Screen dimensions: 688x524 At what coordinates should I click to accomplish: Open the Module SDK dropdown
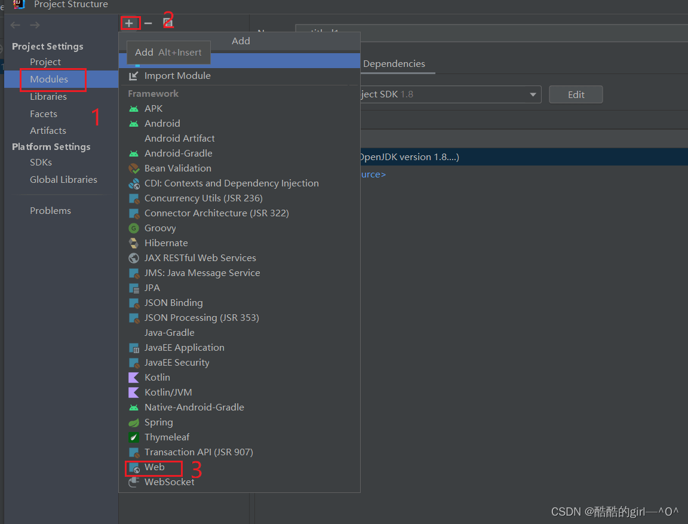point(532,94)
